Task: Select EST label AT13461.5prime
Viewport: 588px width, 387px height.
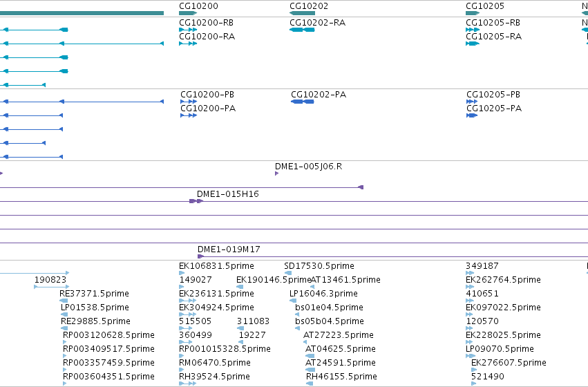Action: click(345, 280)
